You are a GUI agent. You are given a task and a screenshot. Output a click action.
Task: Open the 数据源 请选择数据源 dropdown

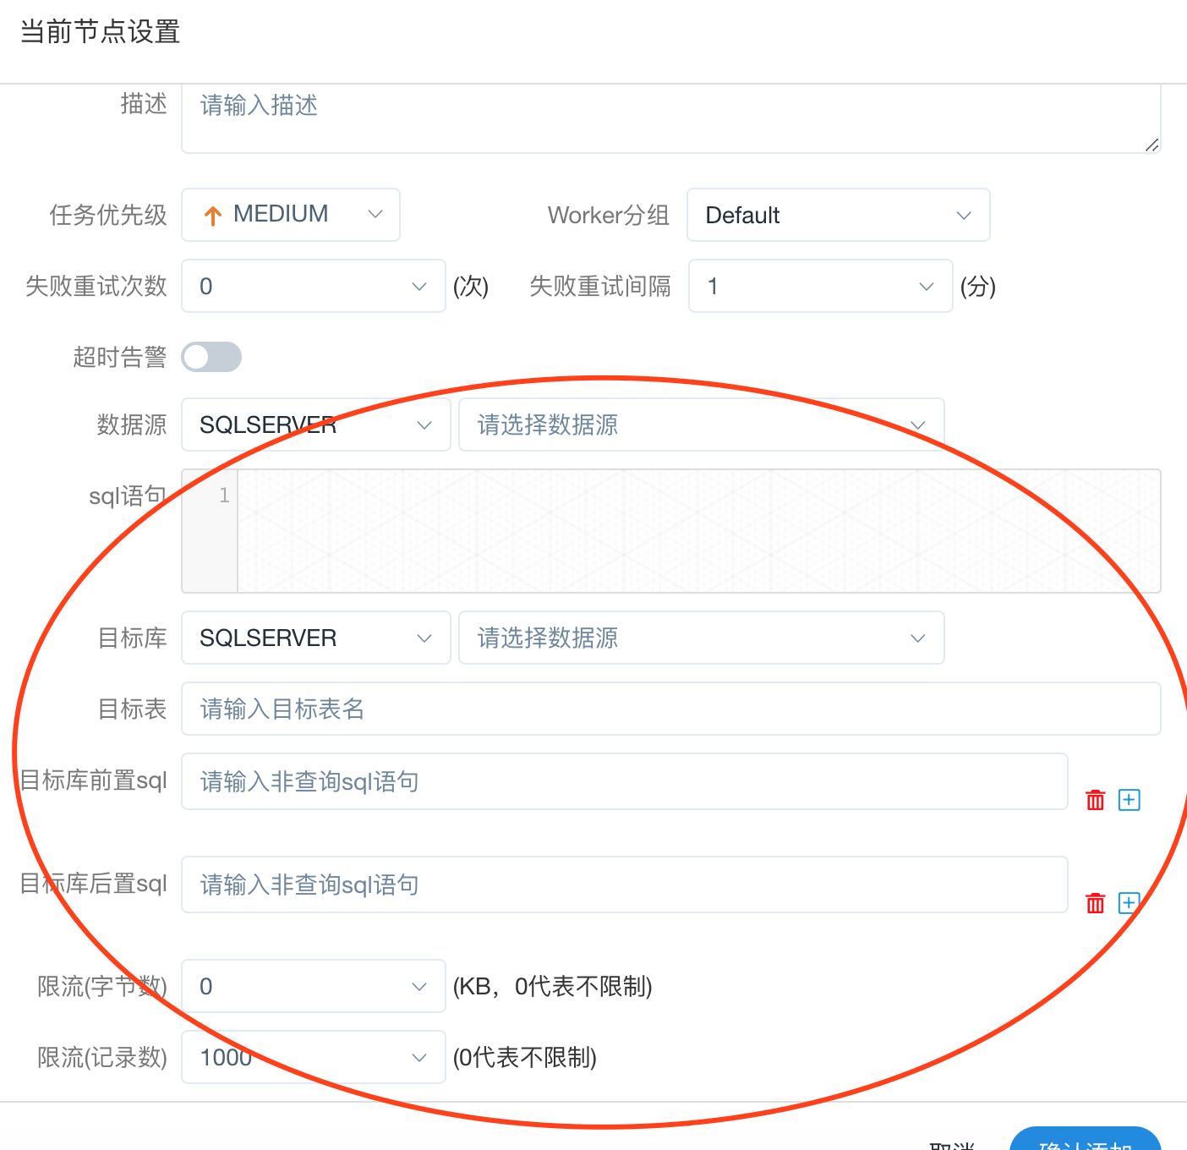pyautogui.click(x=702, y=424)
